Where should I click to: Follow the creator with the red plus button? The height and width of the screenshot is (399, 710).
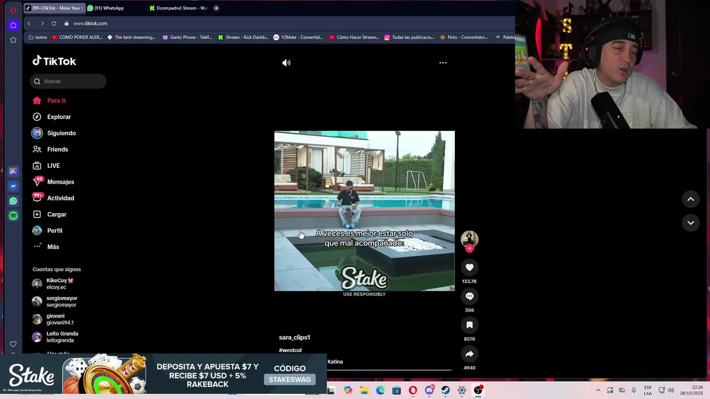point(469,248)
